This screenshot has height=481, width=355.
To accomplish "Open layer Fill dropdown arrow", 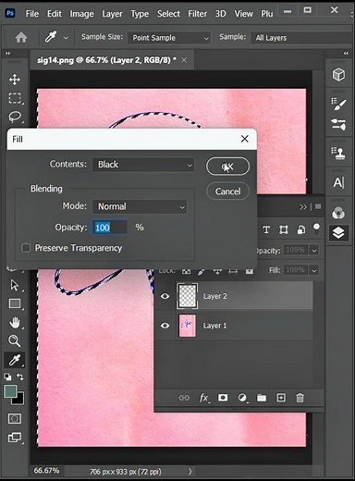I will [314, 270].
